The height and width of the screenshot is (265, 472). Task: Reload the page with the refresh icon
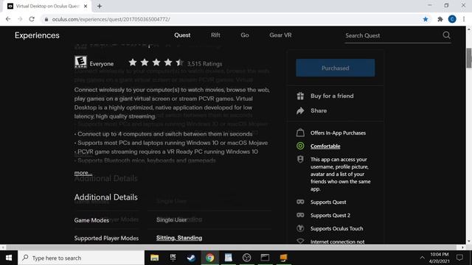pos(32,19)
